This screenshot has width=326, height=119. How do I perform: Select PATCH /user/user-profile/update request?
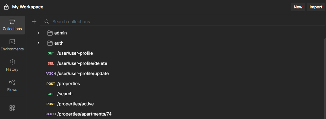83,74
